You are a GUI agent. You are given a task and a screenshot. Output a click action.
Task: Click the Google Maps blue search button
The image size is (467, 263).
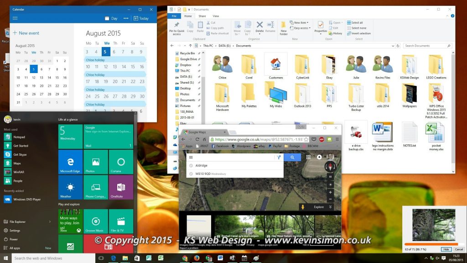coord(292,157)
